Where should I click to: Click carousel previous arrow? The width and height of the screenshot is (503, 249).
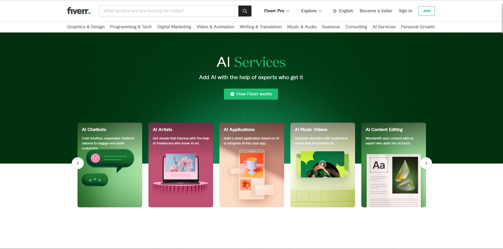(x=78, y=163)
